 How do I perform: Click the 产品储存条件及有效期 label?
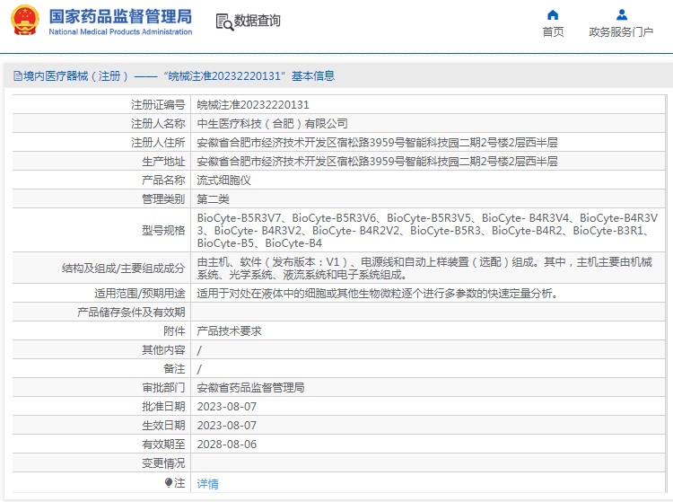[131, 313]
